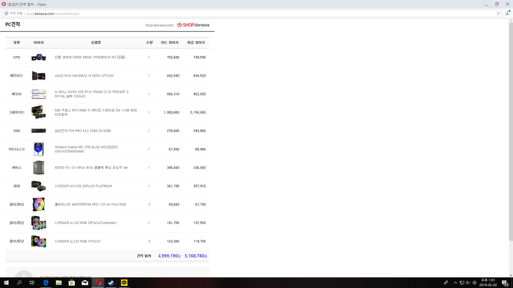Click the vertical scrollbar thumb
Viewport: 513px width, 288px height.
(510, 132)
